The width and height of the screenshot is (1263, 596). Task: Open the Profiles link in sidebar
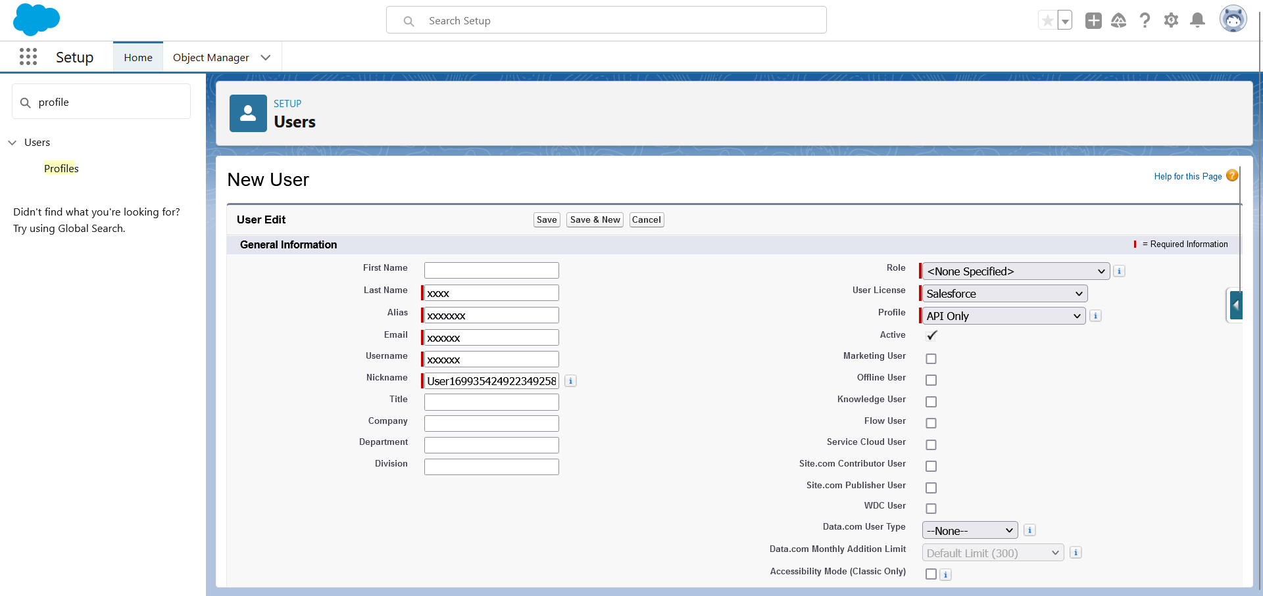click(x=61, y=169)
